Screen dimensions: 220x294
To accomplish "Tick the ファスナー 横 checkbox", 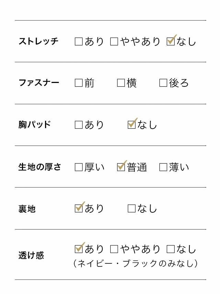I will pyautogui.click(x=121, y=83).
